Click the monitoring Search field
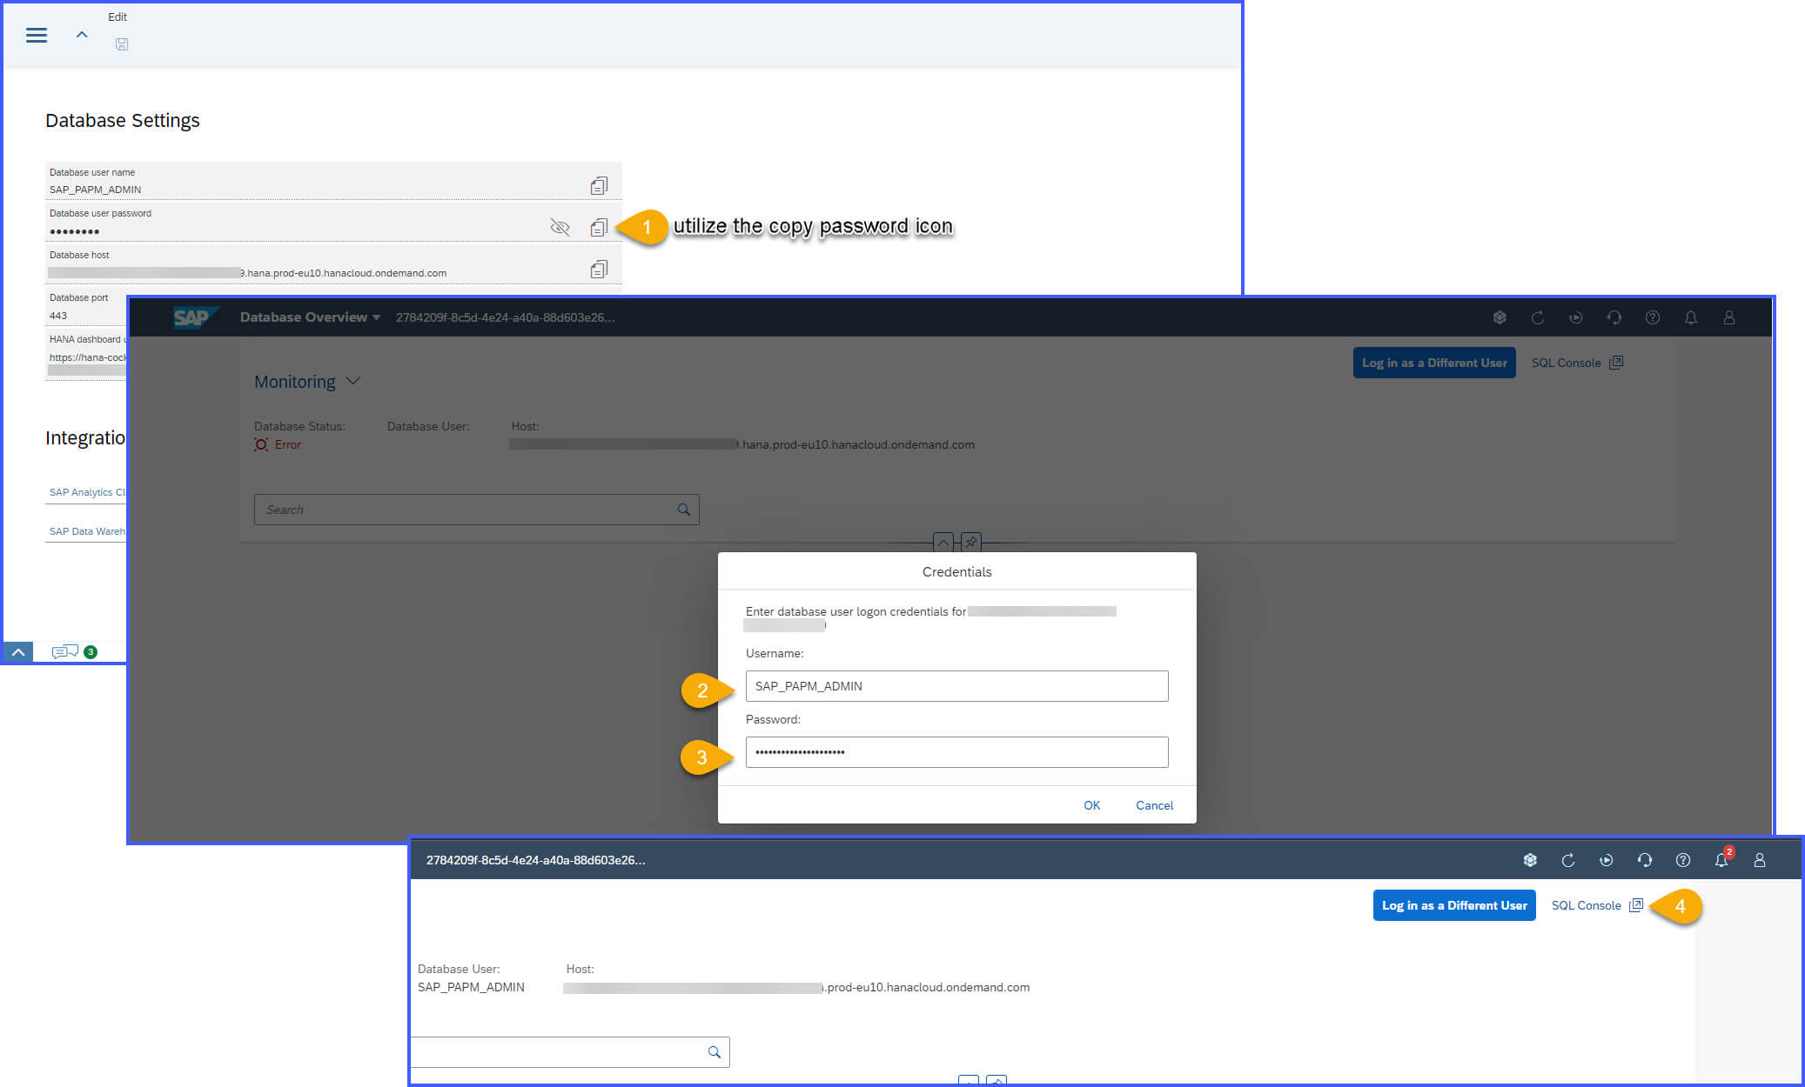Image resolution: width=1805 pixels, height=1087 pixels. (477, 510)
